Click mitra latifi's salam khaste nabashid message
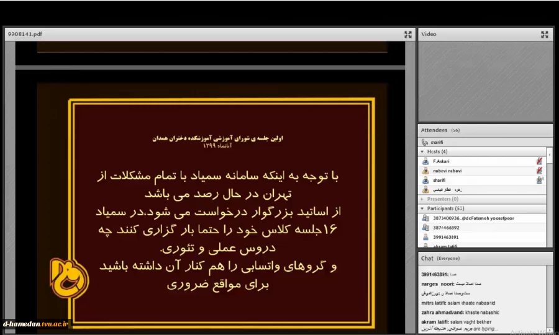The image size is (559, 335). [458, 303]
